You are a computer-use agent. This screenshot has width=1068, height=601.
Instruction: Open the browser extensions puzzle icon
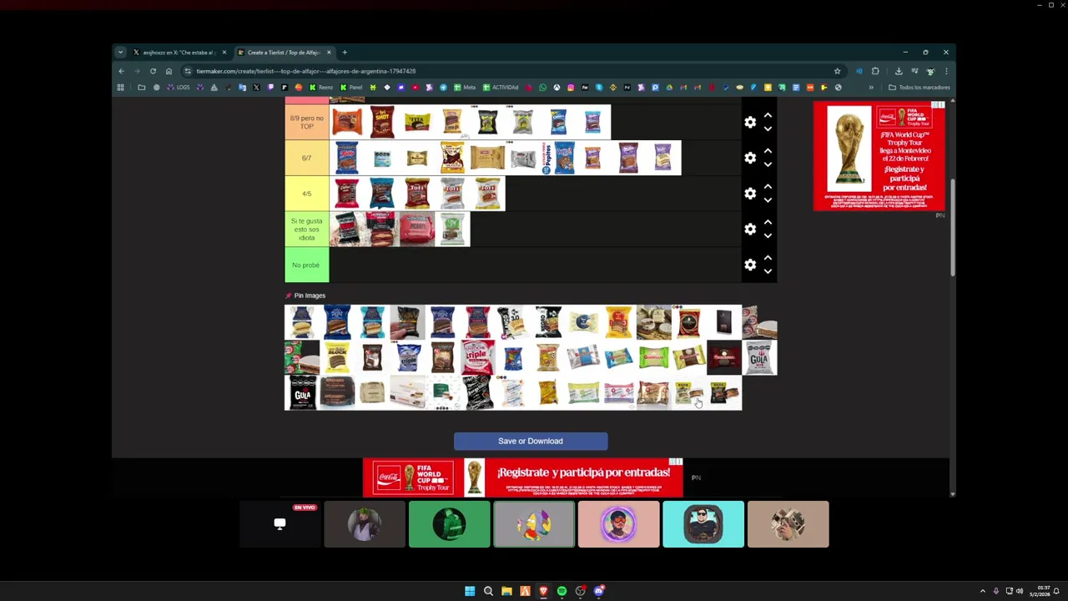click(x=875, y=71)
